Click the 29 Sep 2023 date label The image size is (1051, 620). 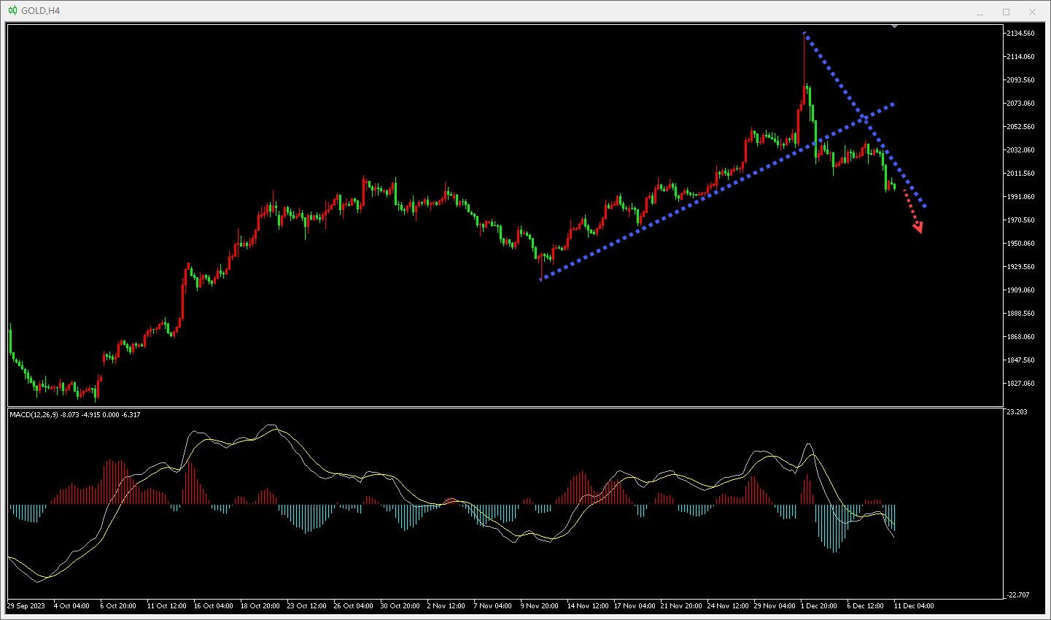[x=26, y=606]
